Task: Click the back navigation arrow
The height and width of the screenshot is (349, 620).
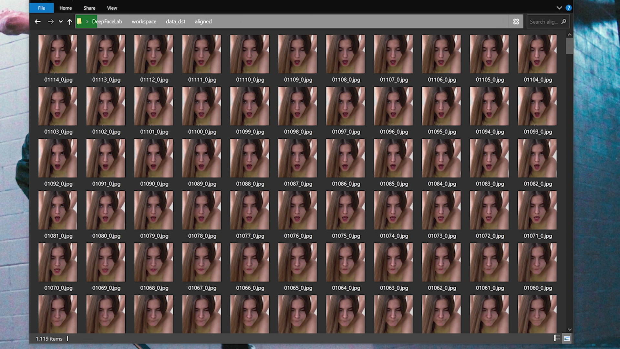Action: (38, 21)
